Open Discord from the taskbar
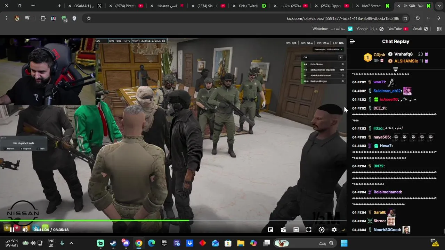445x250 pixels. tap(126, 243)
